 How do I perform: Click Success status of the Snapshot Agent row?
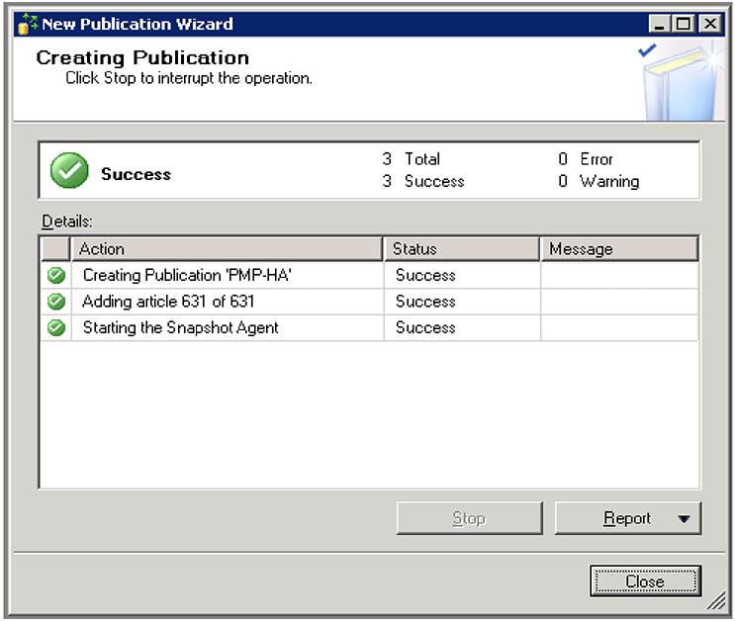point(425,327)
